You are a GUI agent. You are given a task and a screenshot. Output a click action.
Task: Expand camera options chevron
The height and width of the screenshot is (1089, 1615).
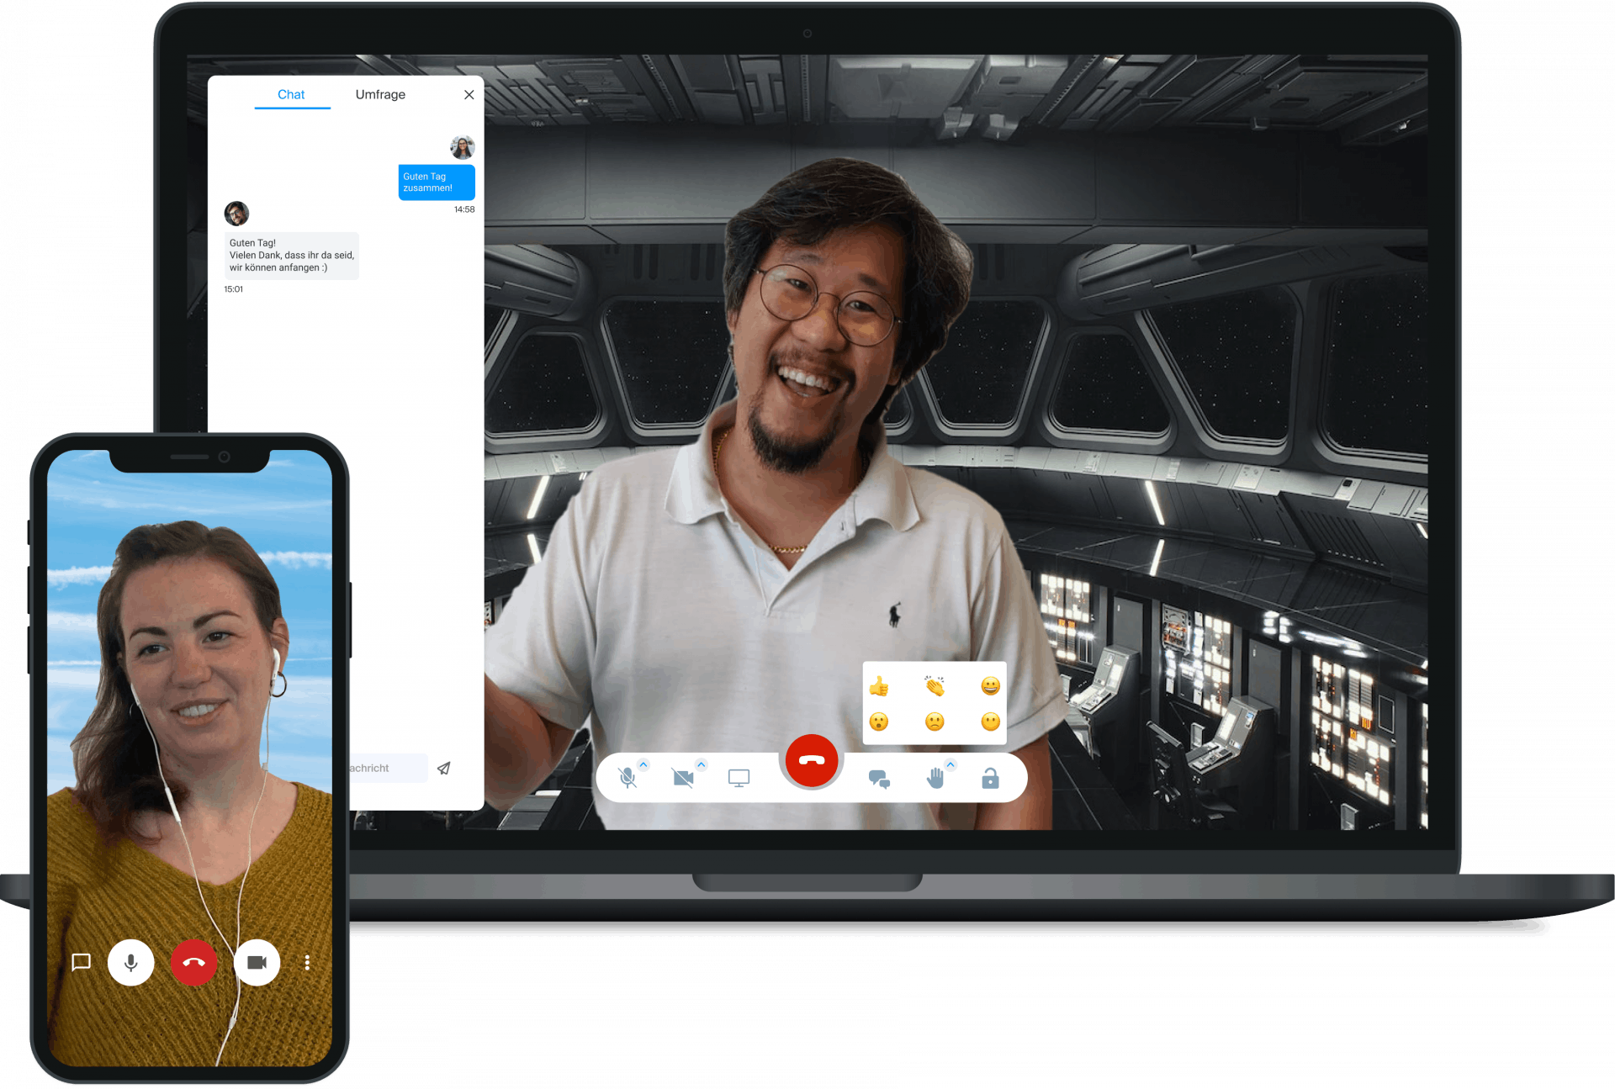[701, 764]
